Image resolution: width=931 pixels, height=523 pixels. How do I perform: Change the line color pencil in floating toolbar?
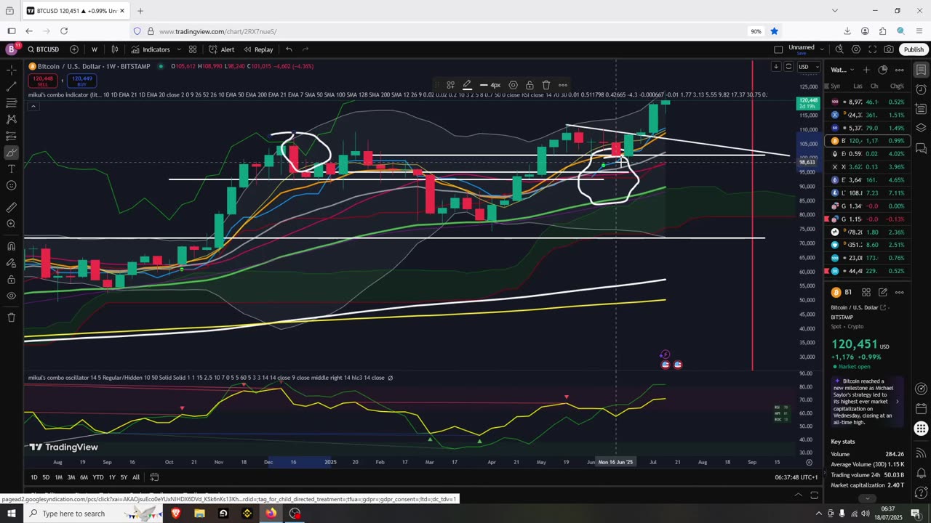[x=467, y=85]
